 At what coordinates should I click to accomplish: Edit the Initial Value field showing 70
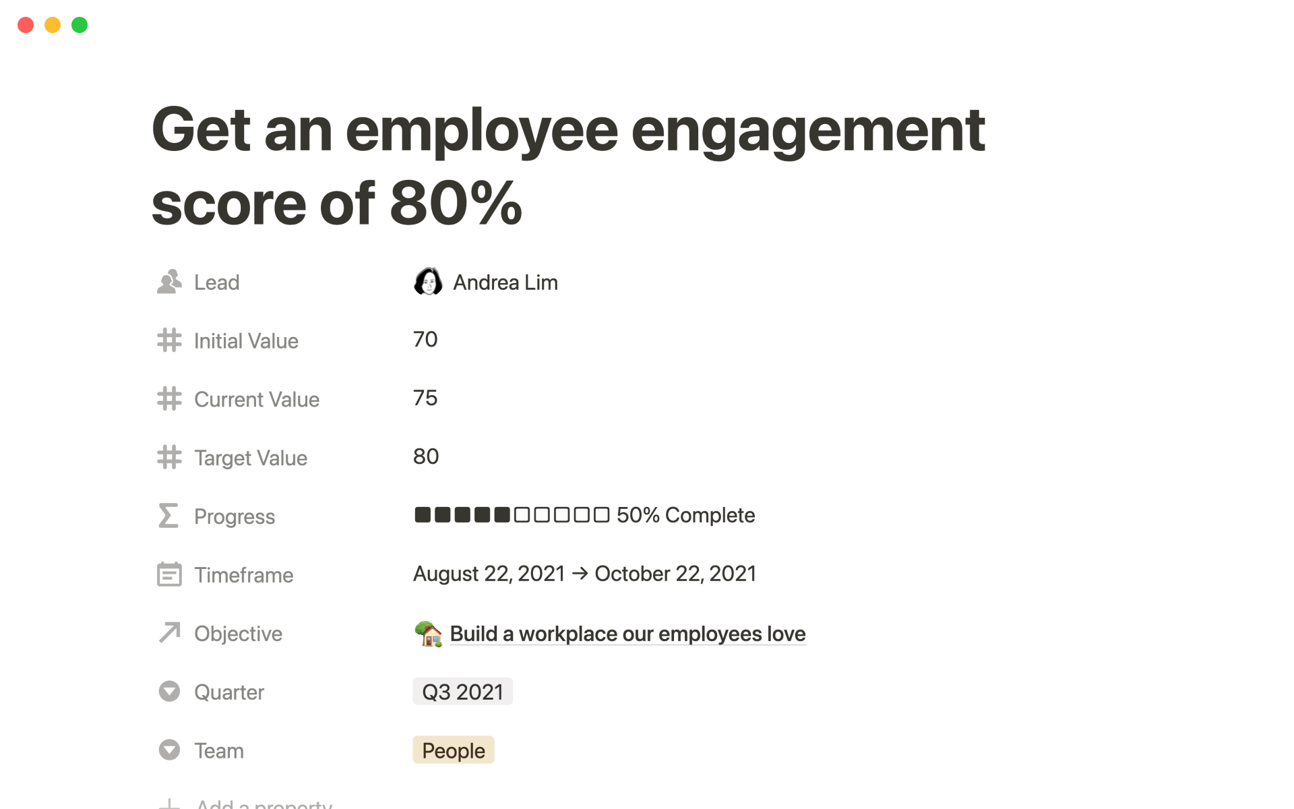425,339
